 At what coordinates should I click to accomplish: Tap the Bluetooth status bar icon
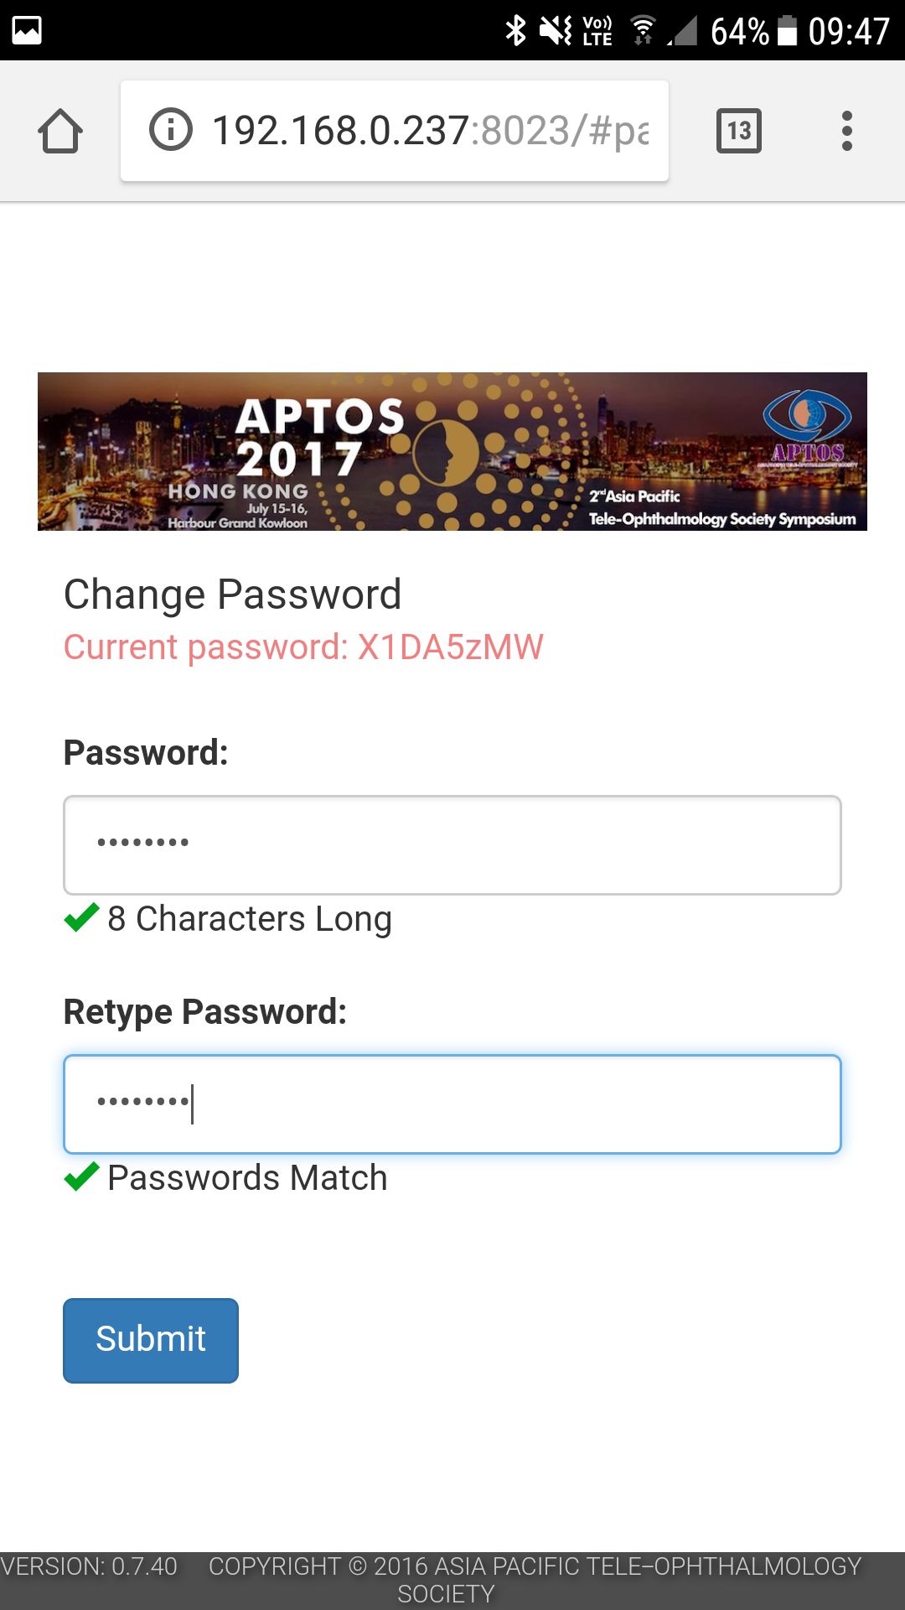point(515,31)
